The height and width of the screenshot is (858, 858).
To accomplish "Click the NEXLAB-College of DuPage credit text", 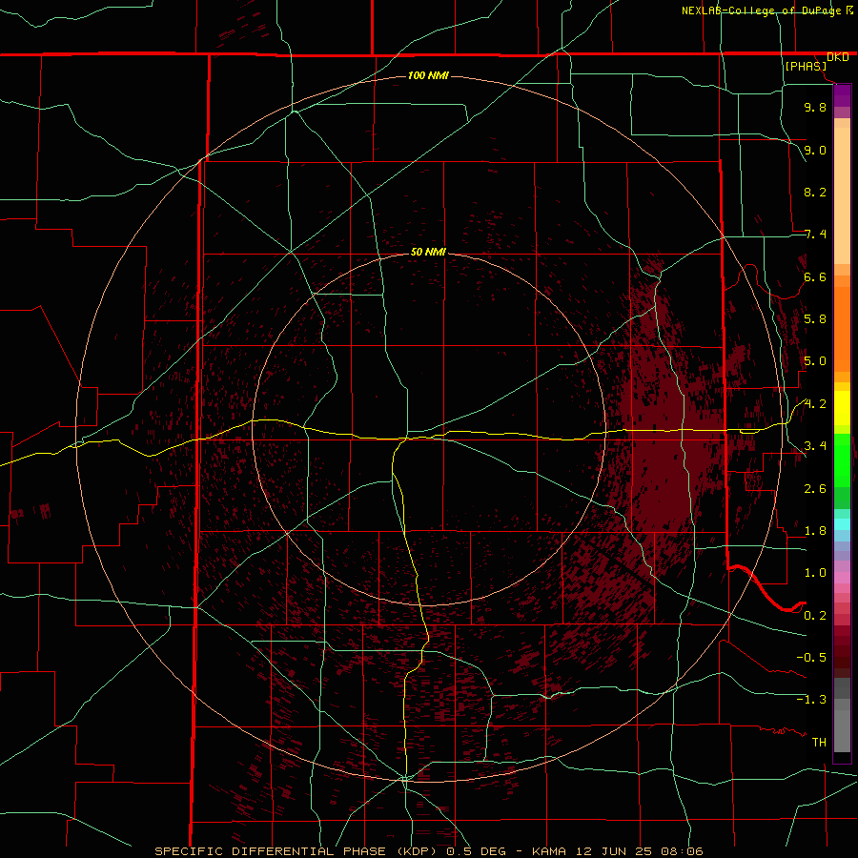I will 761,10.
